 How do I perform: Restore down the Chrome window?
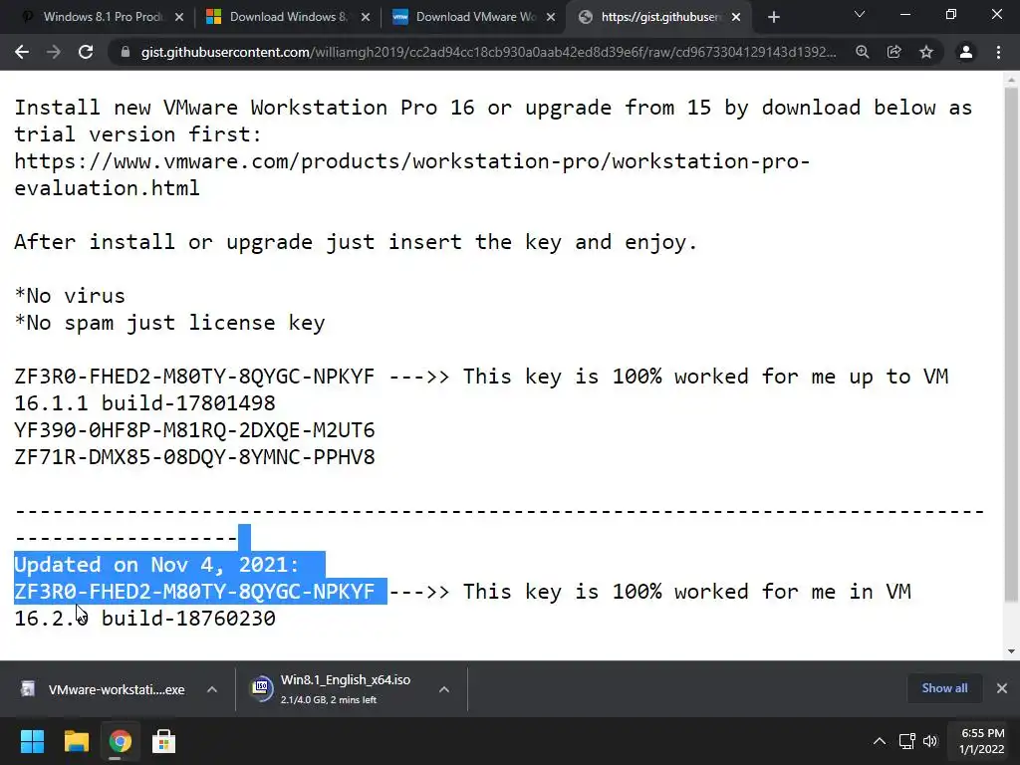[x=951, y=14]
